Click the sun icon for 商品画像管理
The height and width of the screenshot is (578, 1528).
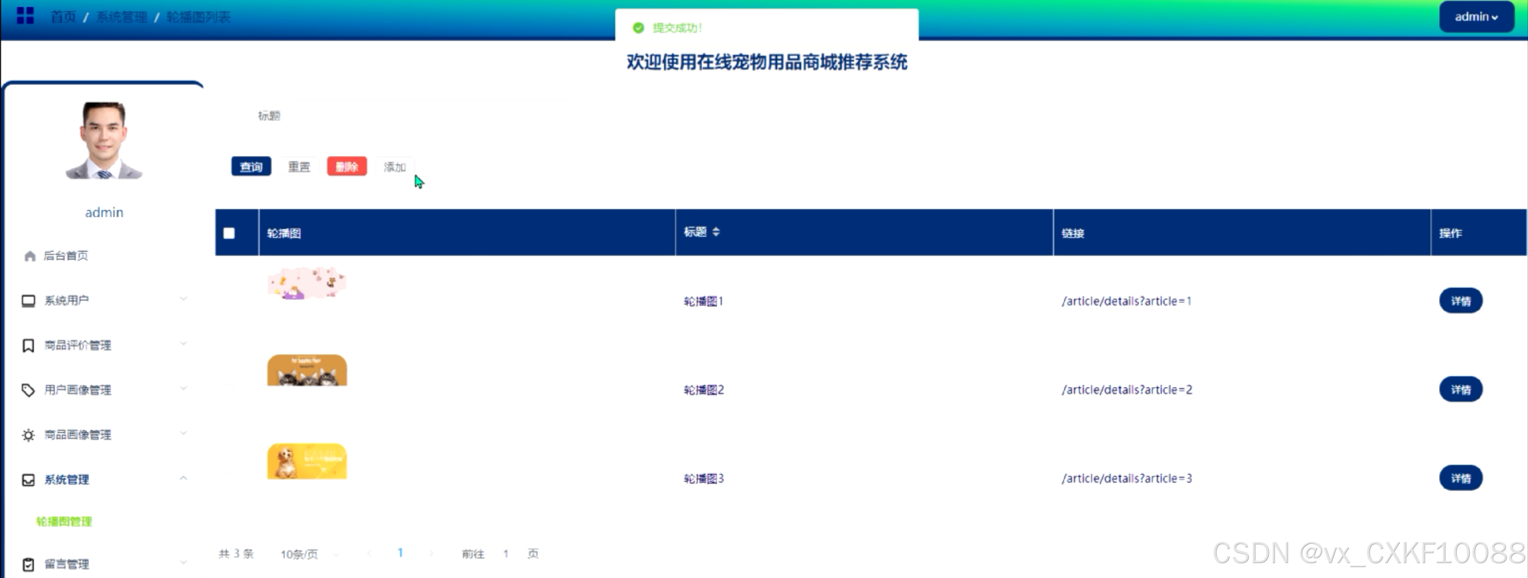point(28,435)
